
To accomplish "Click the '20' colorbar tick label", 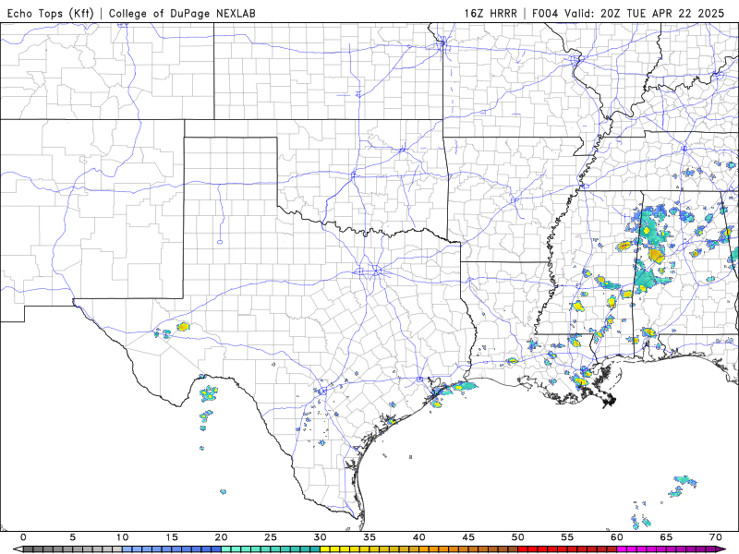I will pyautogui.click(x=221, y=537).
